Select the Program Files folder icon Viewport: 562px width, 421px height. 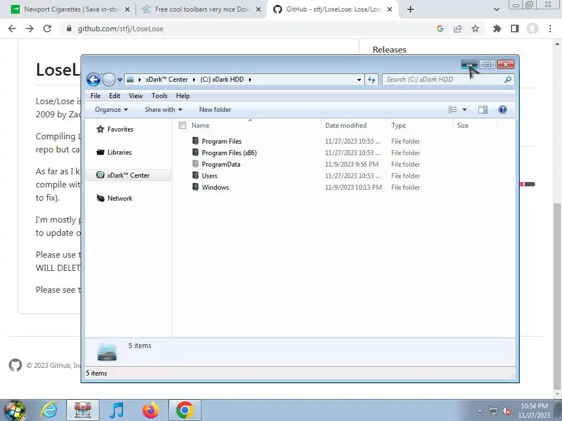[x=195, y=141]
